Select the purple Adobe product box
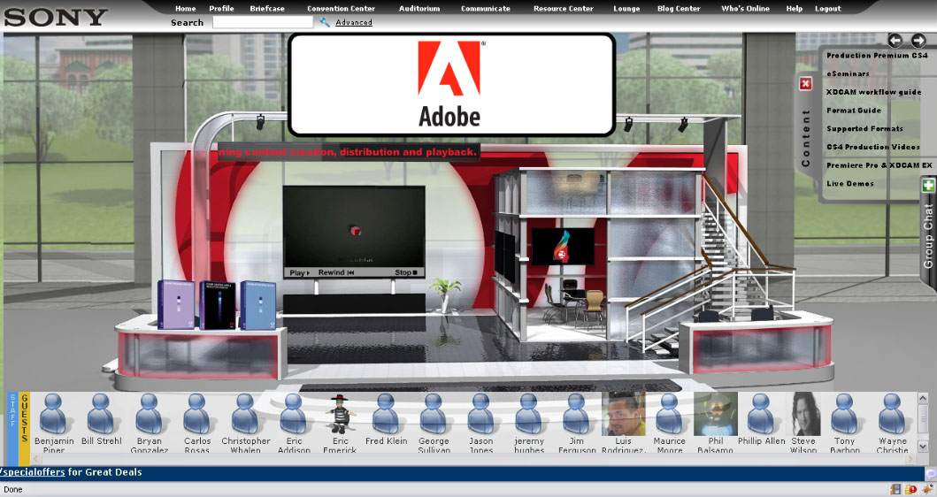Screen dimensions: 937x497 pos(176,304)
